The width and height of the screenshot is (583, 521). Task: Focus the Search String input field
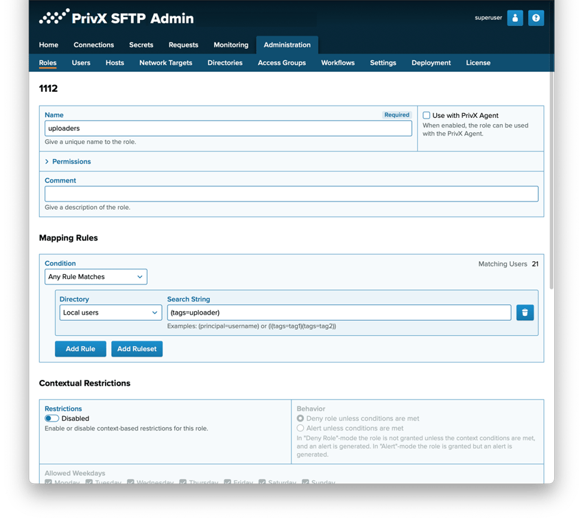coord(339,313)
